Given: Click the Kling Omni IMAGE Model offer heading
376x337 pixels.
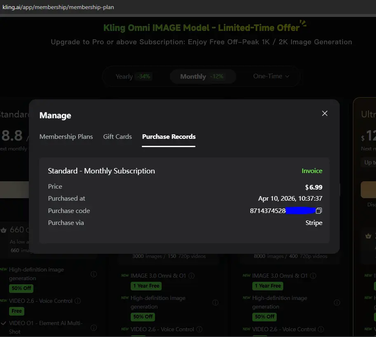Looking at the screenshot, I should pyautogui.click(x=202, y=28).
